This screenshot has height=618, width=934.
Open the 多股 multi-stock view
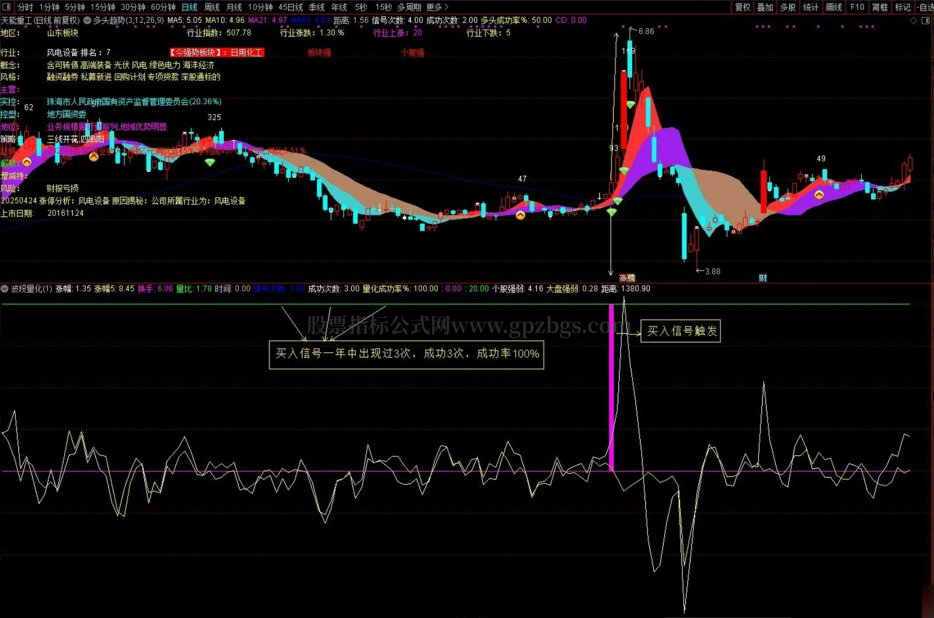coord(788,7)
